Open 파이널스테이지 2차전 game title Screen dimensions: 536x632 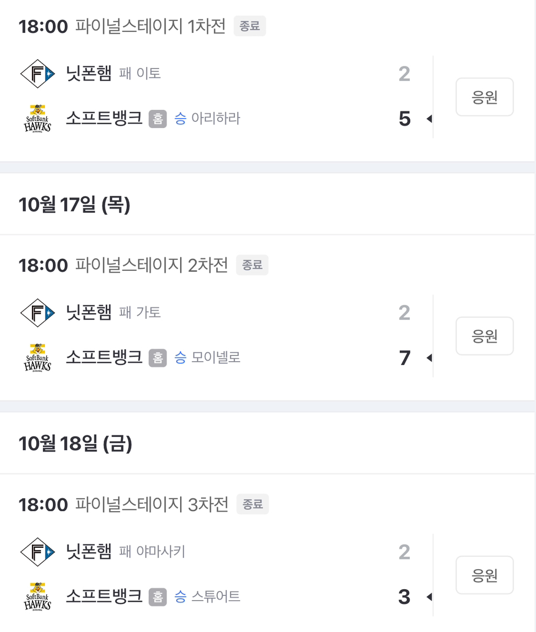coord(151,265)
